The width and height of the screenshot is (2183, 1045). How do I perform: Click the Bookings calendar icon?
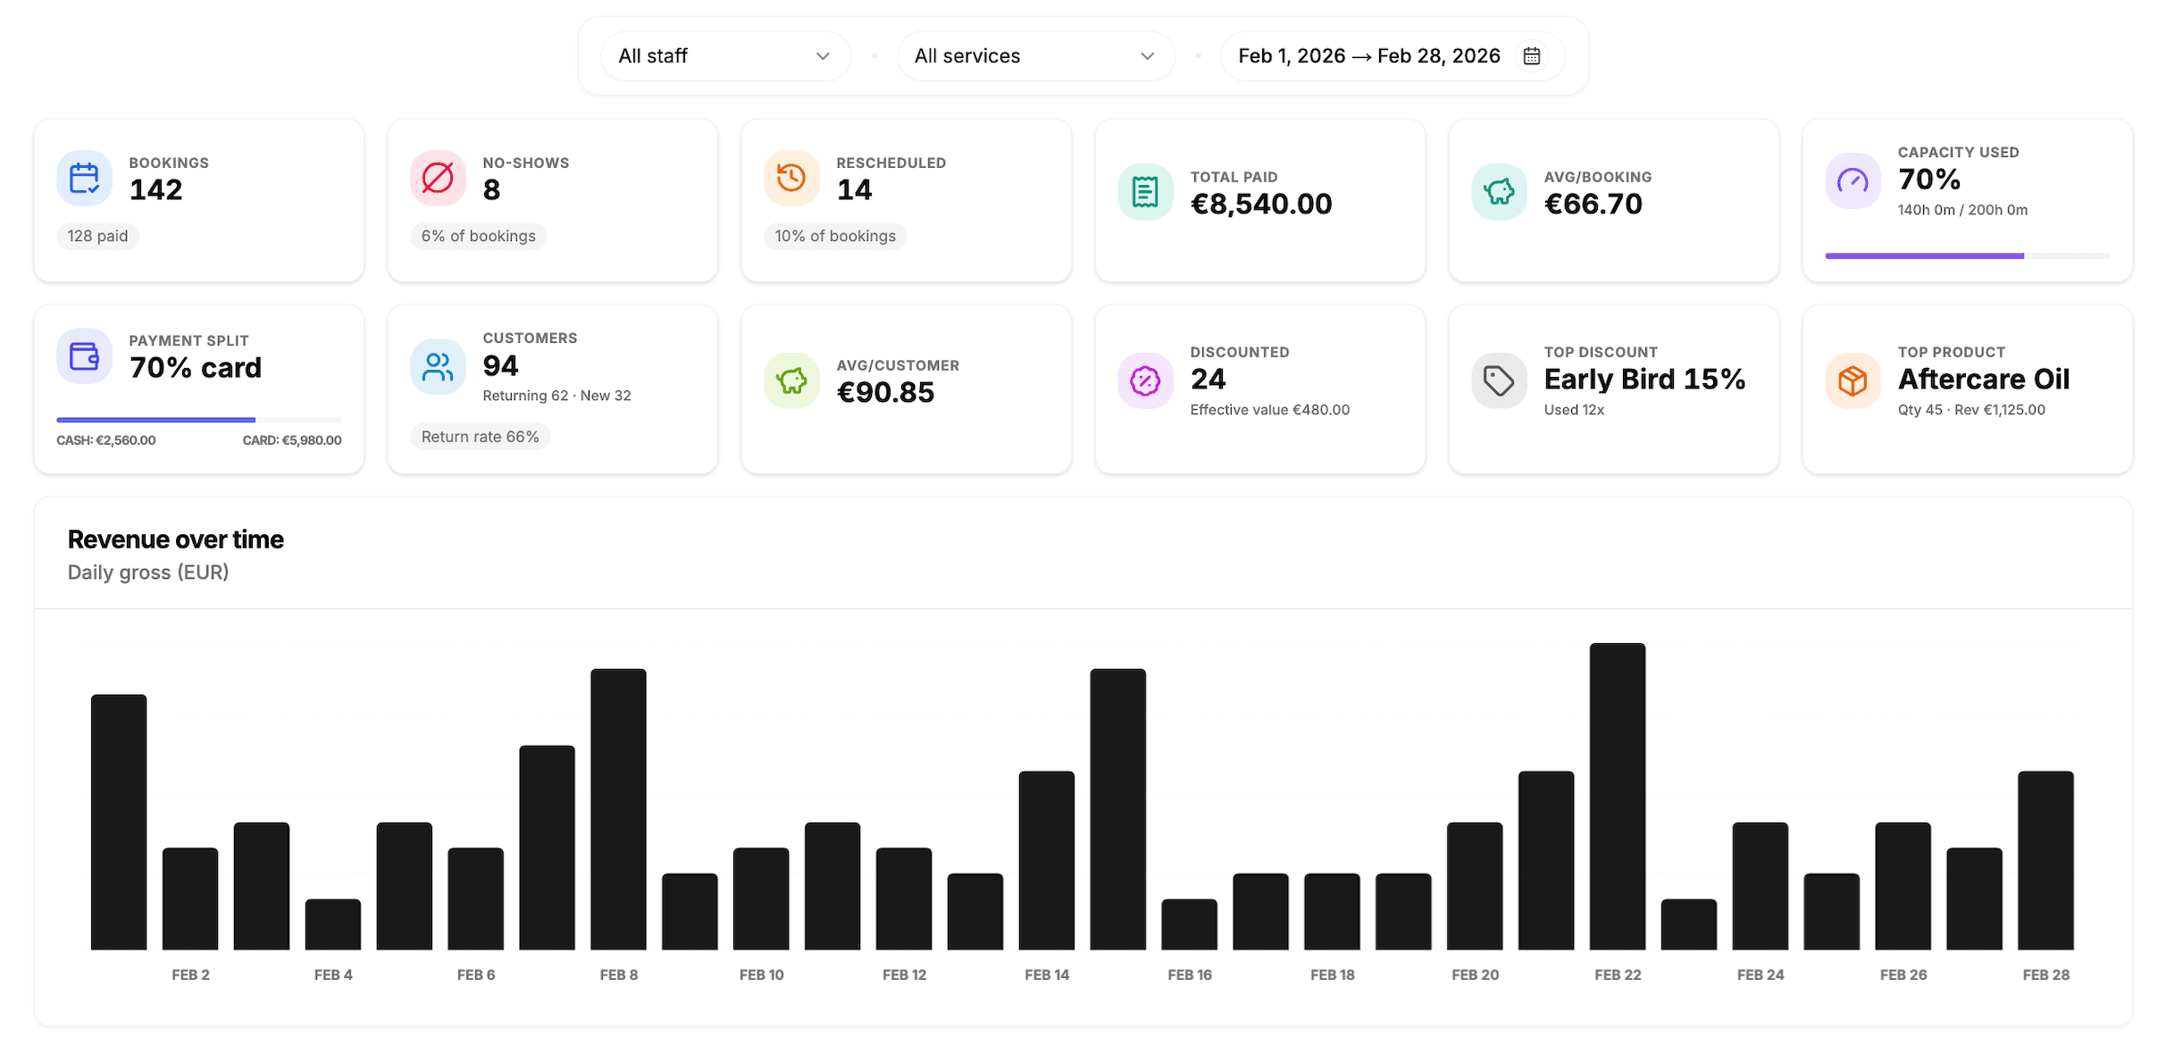(x=85, y=179)
